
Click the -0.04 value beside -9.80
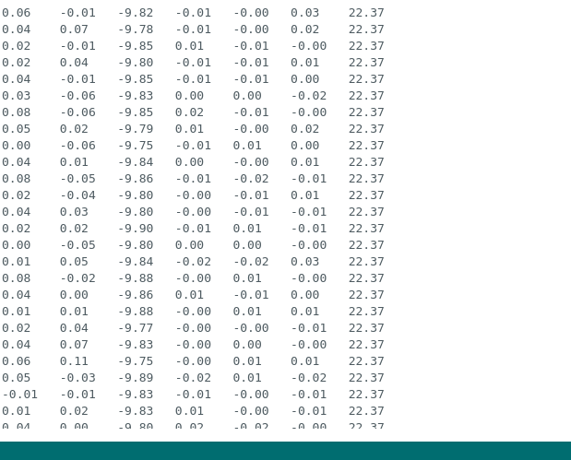pyautogui.click(x=77, y=195)
